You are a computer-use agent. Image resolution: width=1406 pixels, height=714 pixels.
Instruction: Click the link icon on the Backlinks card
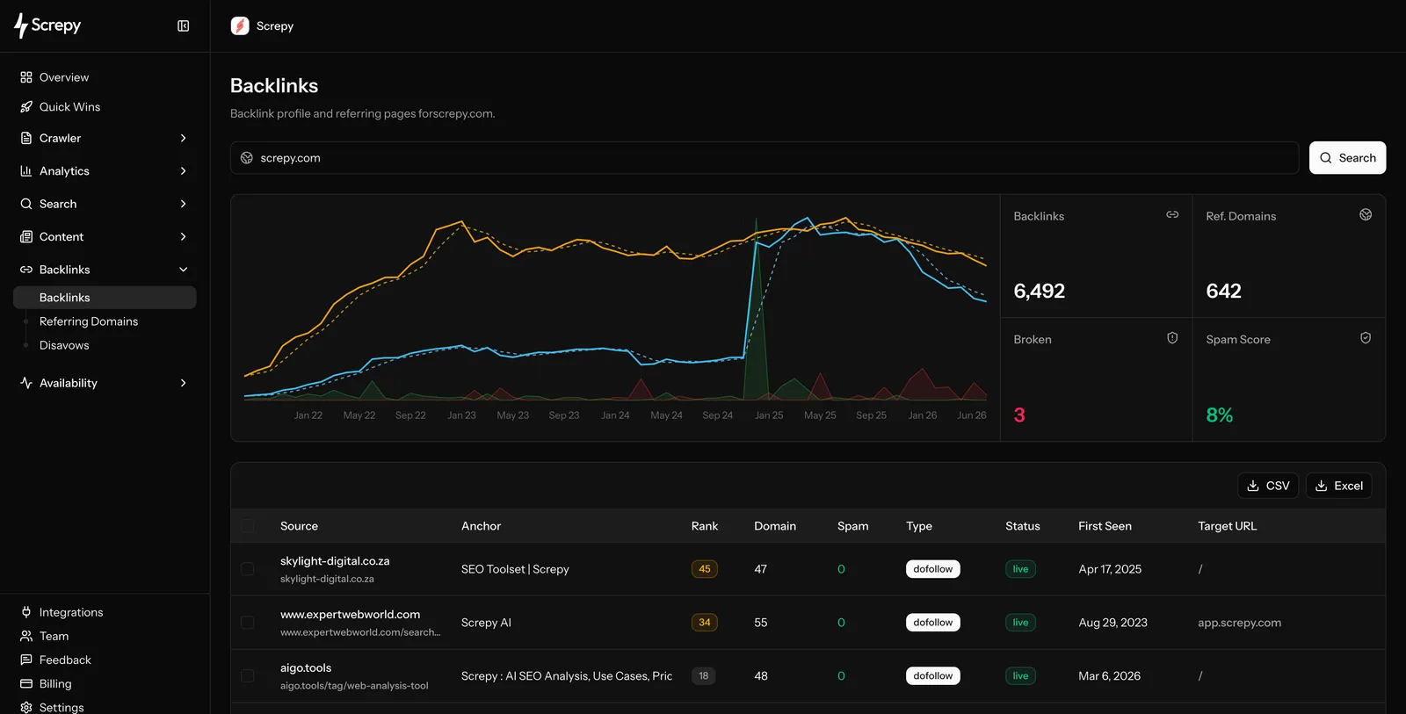tap(1172, 214)
